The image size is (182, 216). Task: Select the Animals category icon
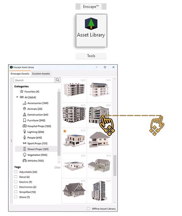pyautogui.click(x=25, y=109)
